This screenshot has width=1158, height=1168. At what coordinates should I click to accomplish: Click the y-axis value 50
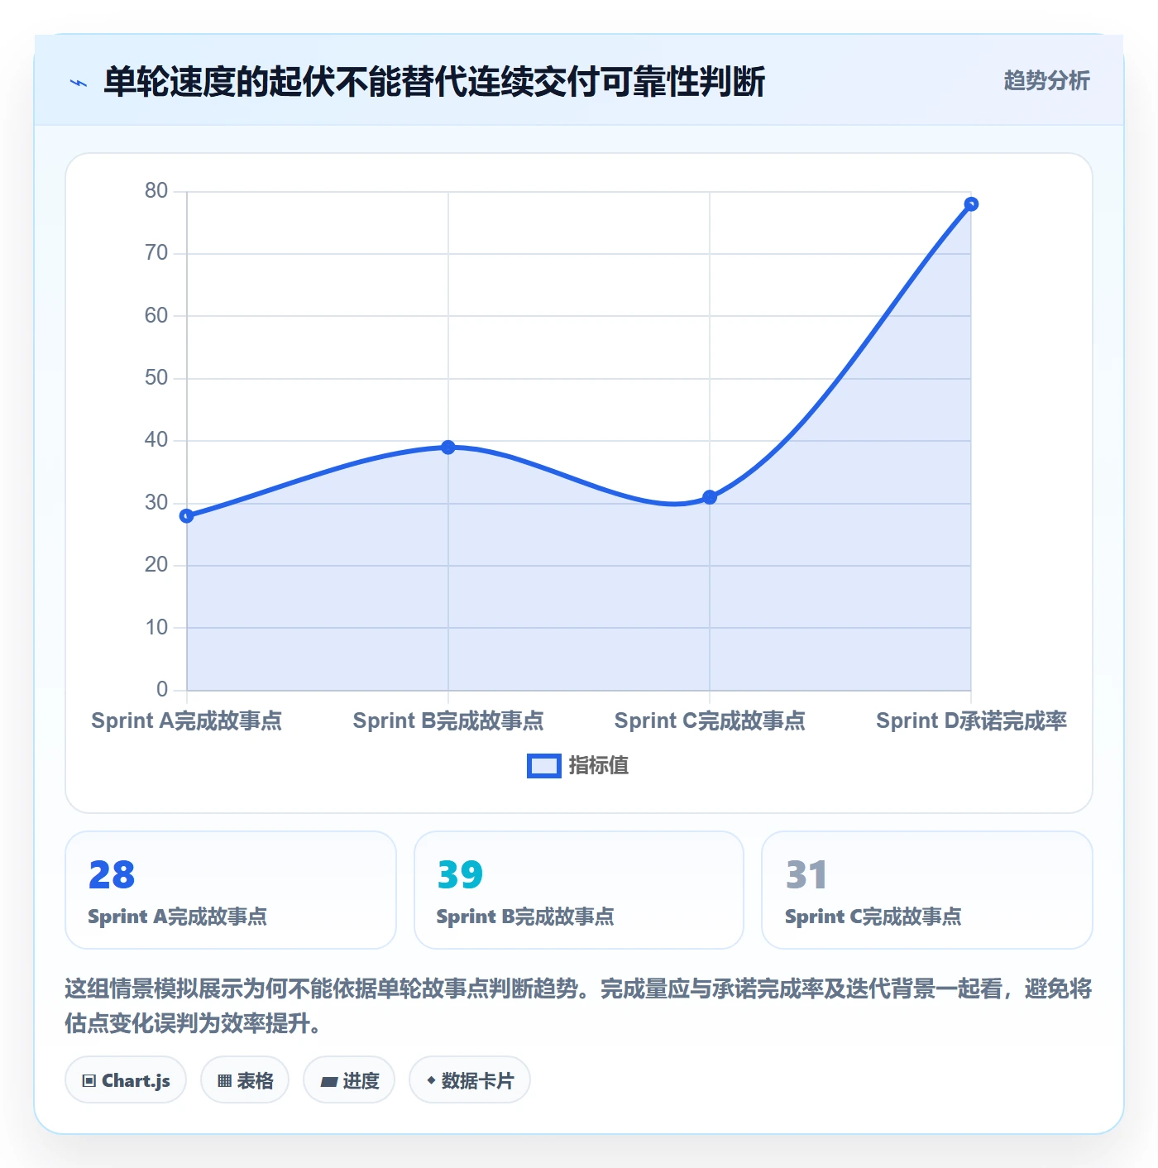tap(156, 378)
